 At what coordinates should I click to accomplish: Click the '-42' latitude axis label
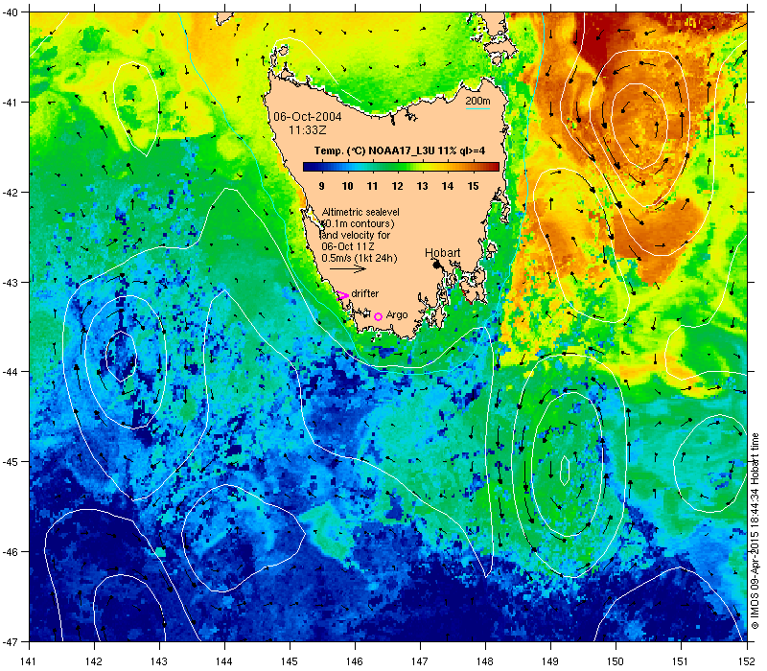10,193
